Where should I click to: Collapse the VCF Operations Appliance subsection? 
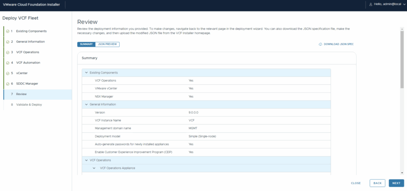click(94, 168)
